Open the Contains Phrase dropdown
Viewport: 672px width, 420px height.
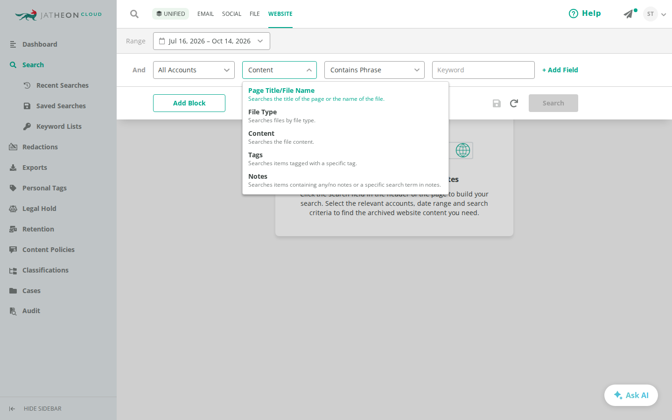tap(374, 70)
